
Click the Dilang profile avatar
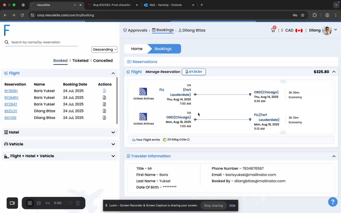(327, 30)
